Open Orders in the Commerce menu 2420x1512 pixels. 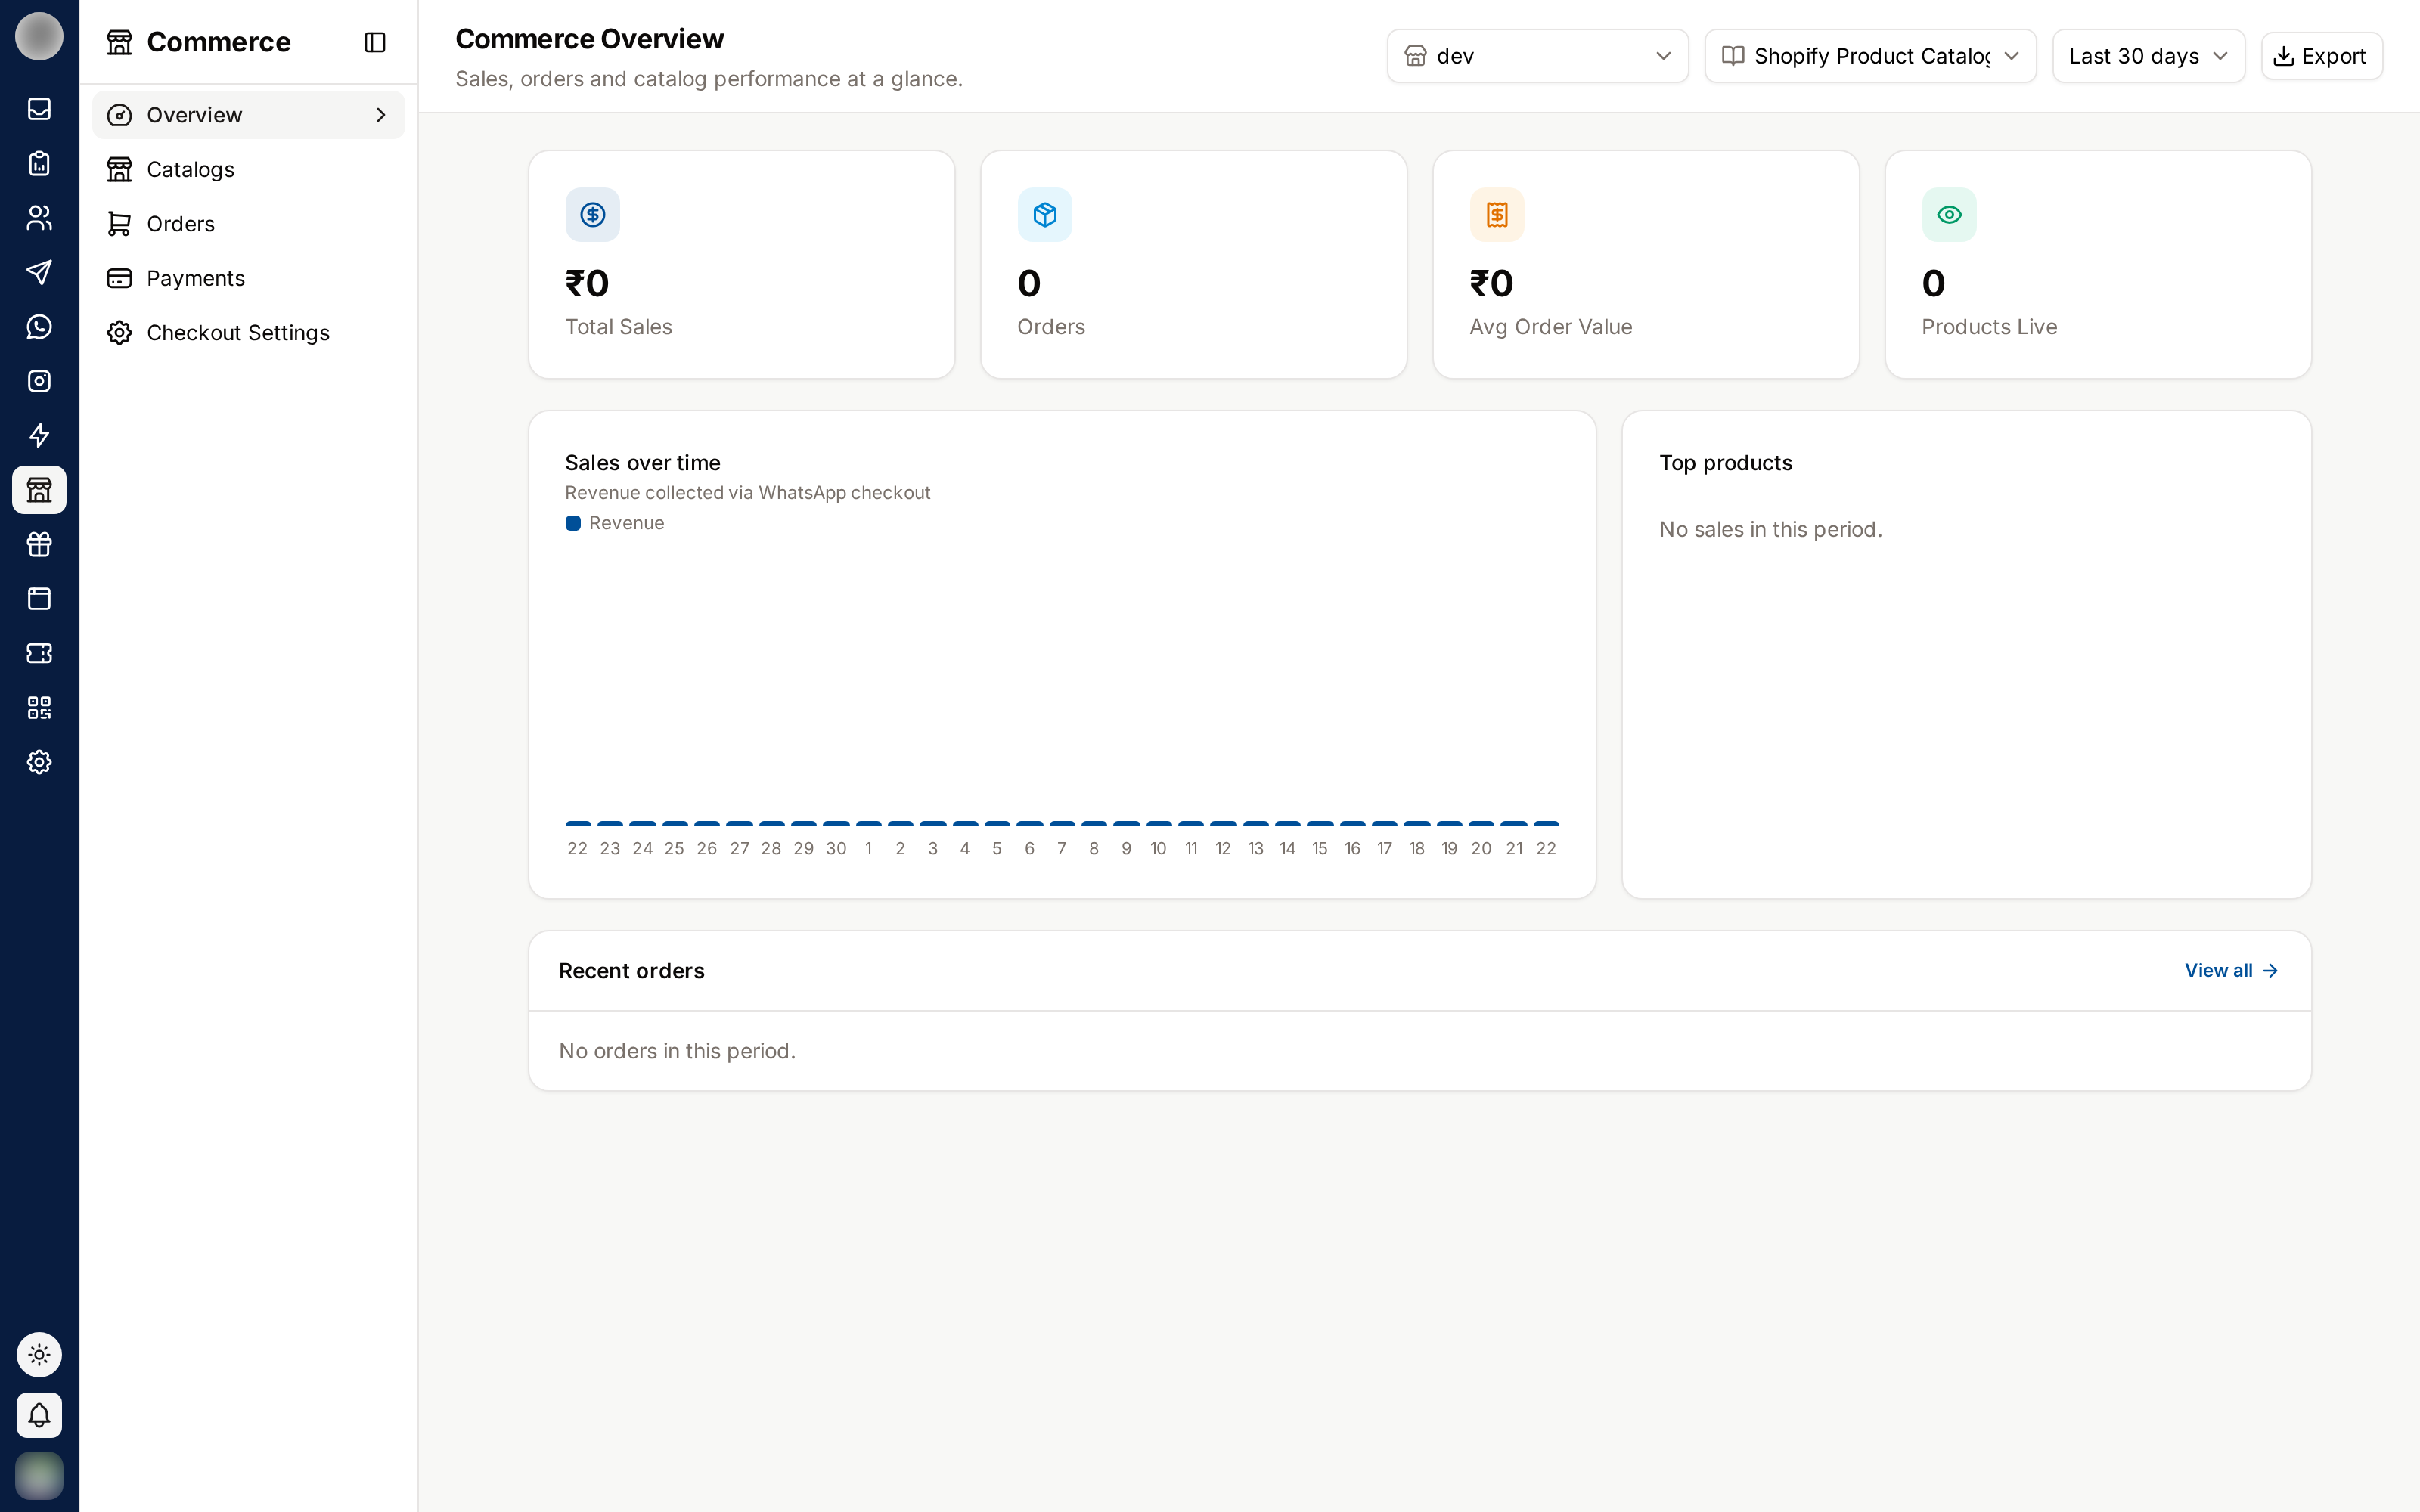click(x=248, y=224)
